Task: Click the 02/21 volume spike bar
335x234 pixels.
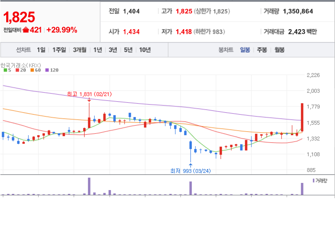Action: pos(89,186)
